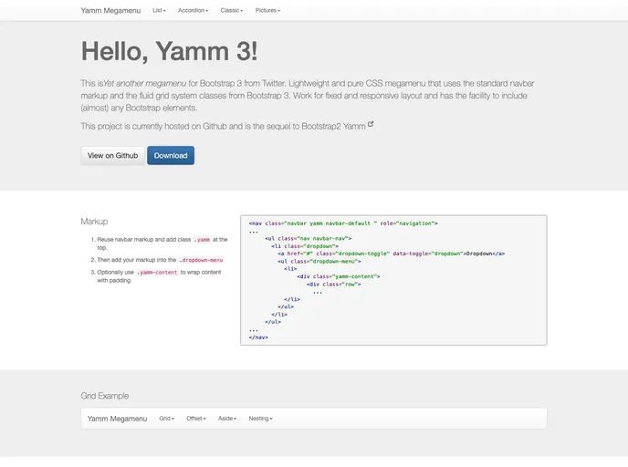Open the Grid dropdown in example navbar
Screen dimensions: 628x467
167,419
